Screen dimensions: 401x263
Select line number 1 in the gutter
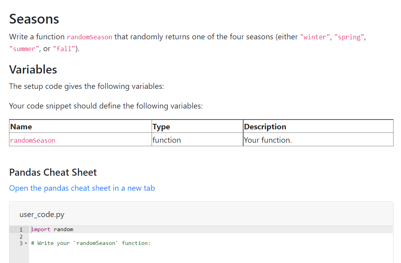coord(21,230)
